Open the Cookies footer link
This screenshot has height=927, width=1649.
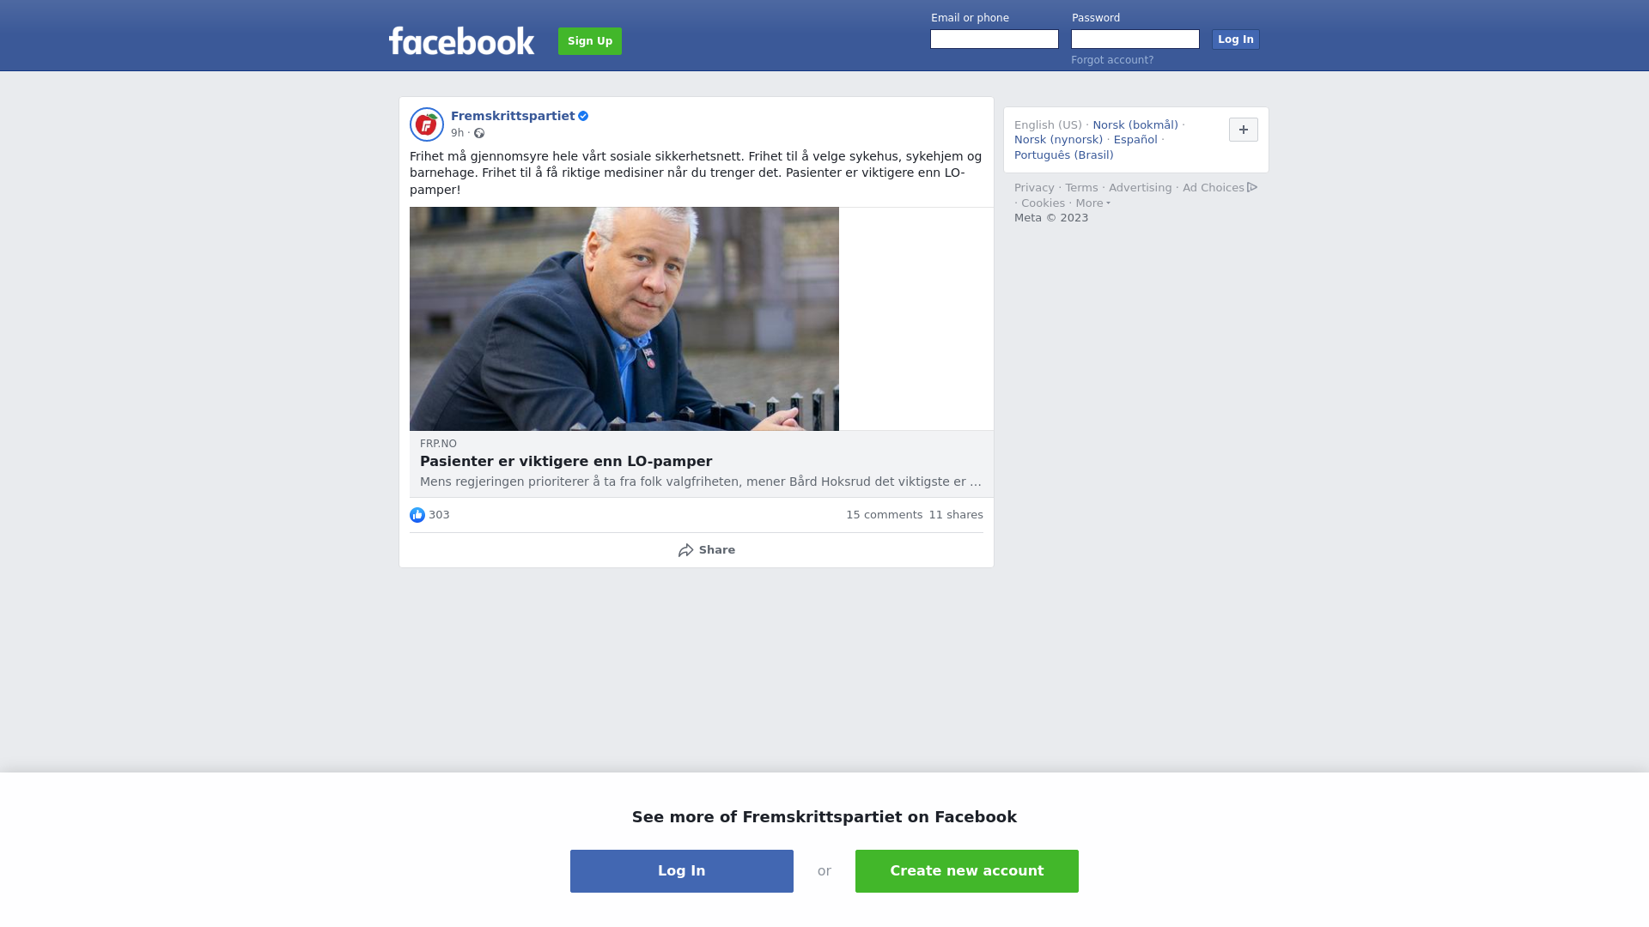pyautogui.click(x=1043, y=203)
